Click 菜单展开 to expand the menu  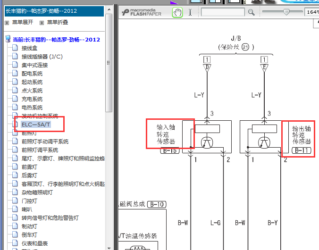click(22, 22)
